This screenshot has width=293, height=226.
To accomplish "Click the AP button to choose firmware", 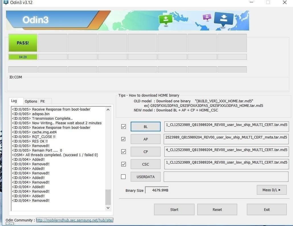I will pyautogui.click(x=146, y=139).
